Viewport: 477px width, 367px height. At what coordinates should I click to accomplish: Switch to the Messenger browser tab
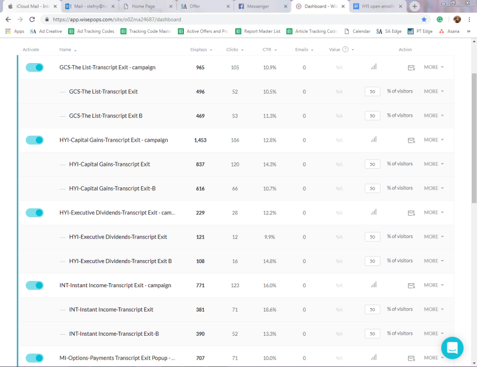coord(257,6)
